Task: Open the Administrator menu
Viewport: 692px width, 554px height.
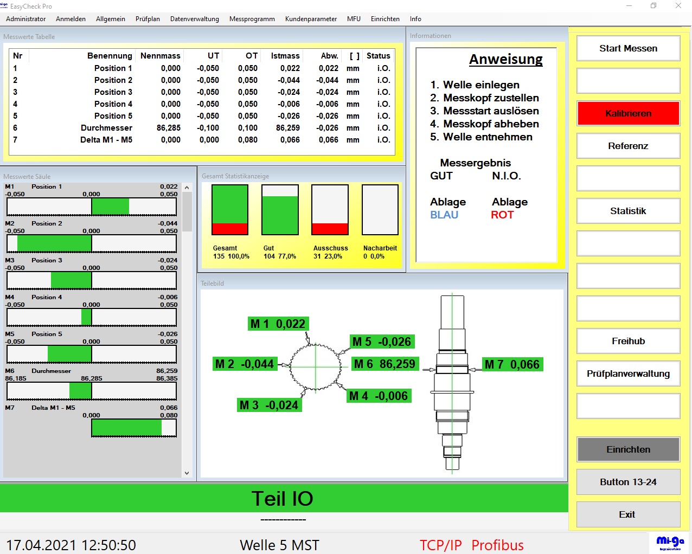Action: tap(26, 19)
